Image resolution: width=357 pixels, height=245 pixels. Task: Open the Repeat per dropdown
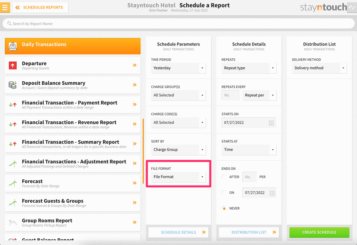pos(259,95)
